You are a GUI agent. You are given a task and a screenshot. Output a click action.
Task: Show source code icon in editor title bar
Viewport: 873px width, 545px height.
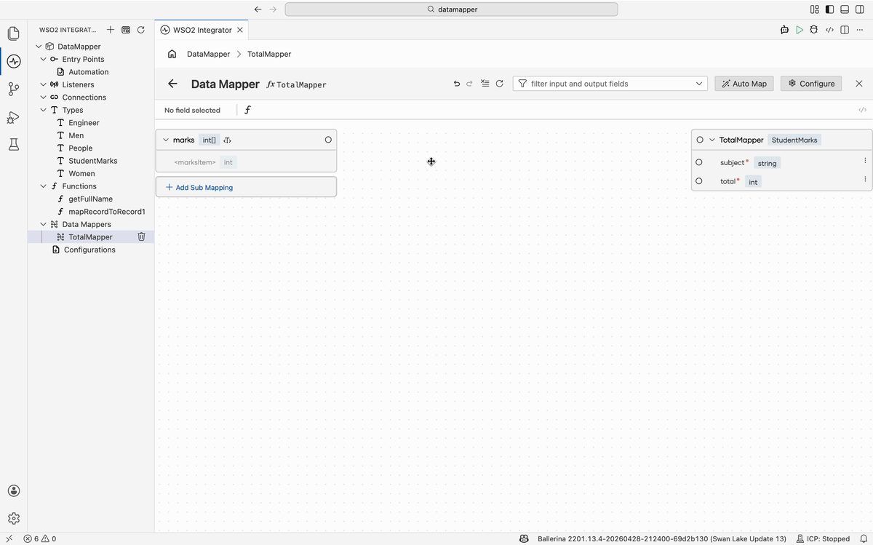pos(829,30)
